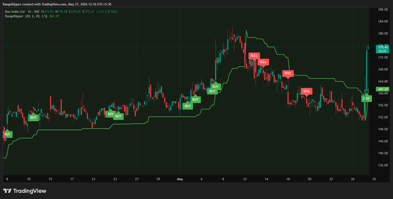Click the 144.00 price axis label
393x199 pixels.
pyautogui.click(x=383, y=141)
